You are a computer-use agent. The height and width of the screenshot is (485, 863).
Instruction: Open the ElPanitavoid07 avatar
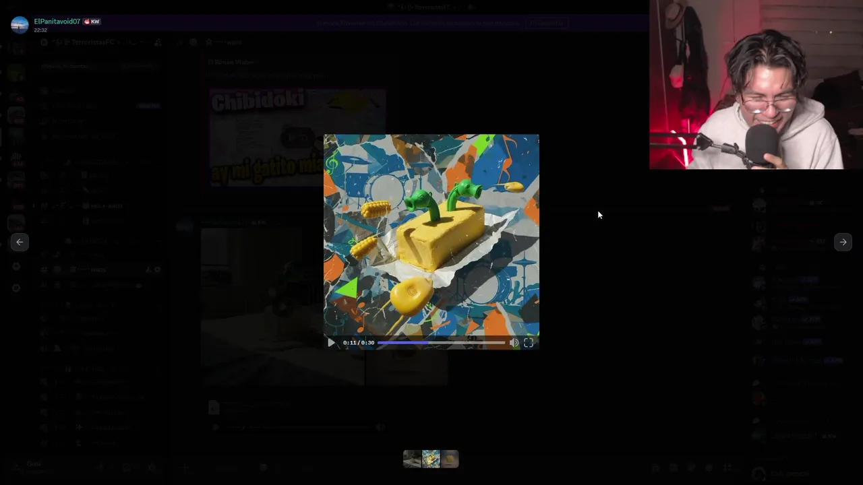coord(20,25)
